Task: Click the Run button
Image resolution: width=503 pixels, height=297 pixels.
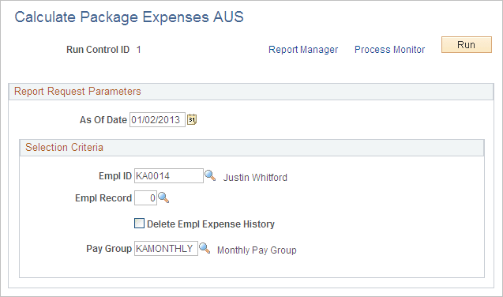Action: (467, 44)
